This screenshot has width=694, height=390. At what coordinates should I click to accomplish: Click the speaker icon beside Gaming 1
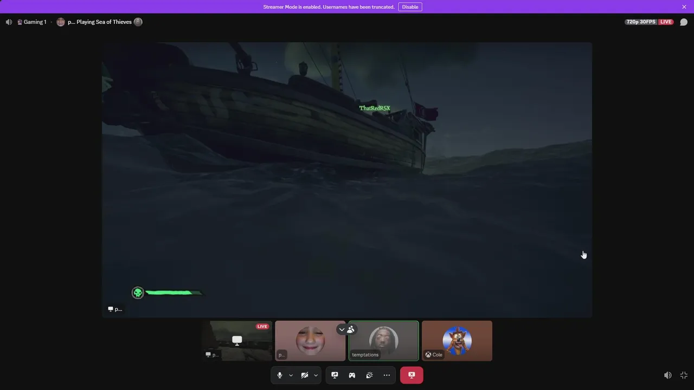tap(9, 22)
